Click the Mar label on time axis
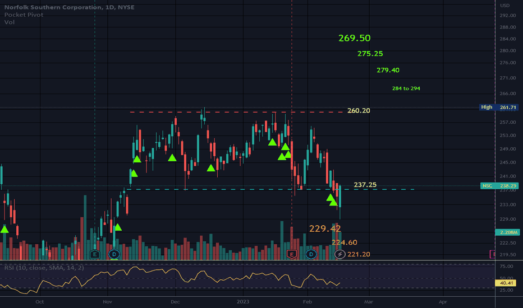 pos(369,302)
